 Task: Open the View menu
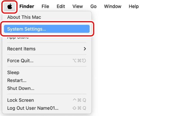[78, 6]
